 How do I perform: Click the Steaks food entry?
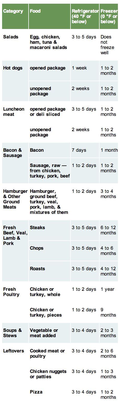pos(37,228)
